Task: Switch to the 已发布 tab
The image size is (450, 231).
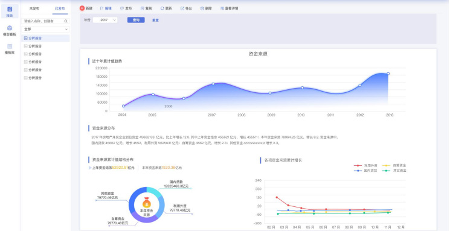Action: click(x=60, y=8)
